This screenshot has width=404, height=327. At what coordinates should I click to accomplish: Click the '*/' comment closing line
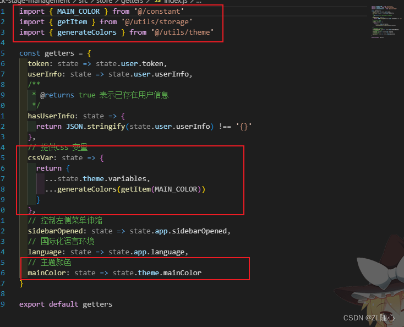point(36,105)
